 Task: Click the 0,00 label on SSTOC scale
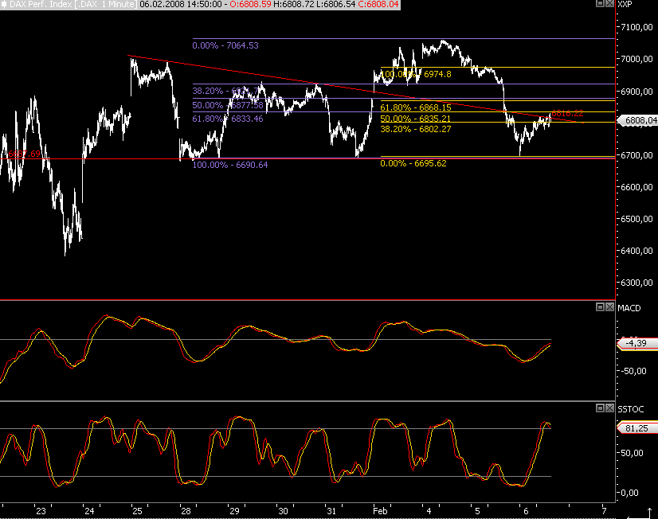[630, 493]
